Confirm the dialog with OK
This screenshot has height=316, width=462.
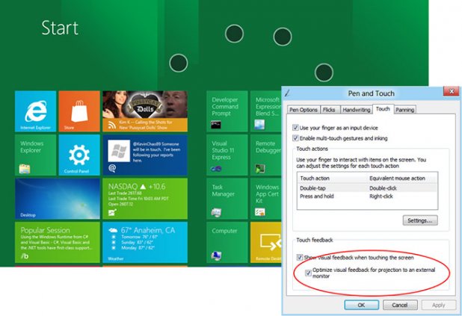(x=362, y=305)
